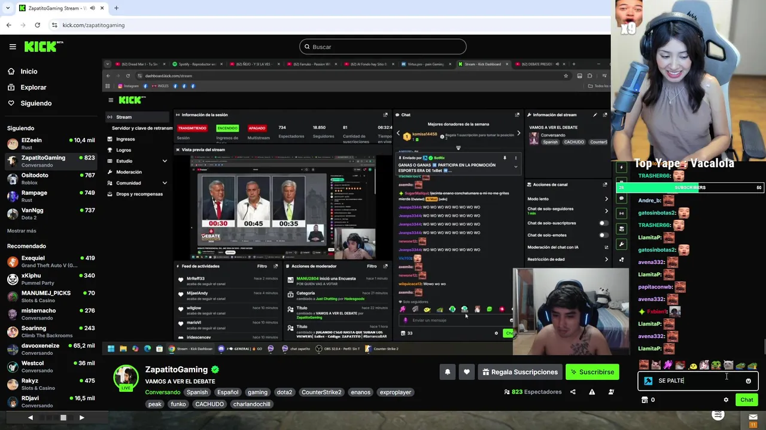Click the chat identity badge icon

point(648,380)
